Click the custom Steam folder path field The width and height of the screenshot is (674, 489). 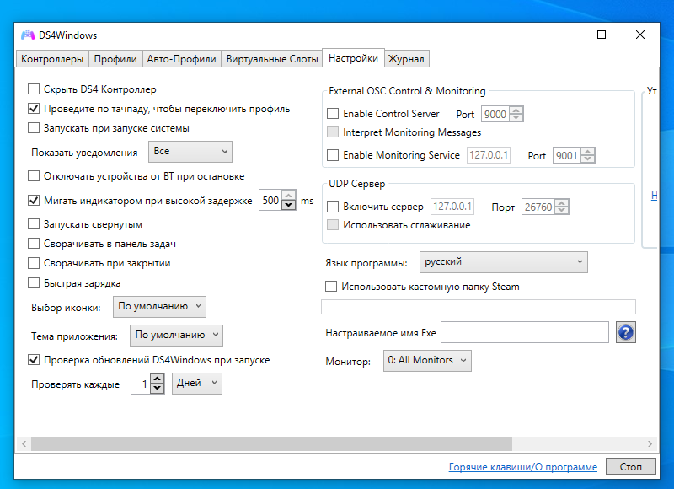tap(479, 307)
